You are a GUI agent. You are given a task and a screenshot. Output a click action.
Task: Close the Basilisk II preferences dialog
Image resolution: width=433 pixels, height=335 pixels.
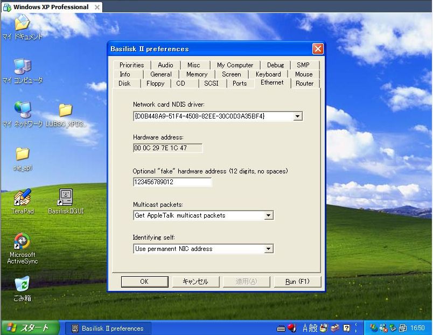(x=318, y=49)
